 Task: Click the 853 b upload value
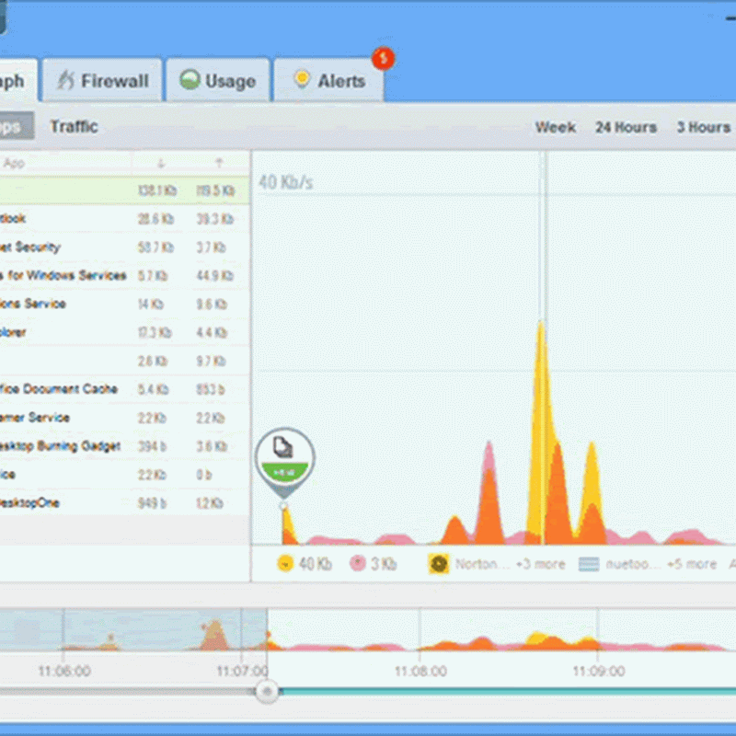(x=211, y=389)
